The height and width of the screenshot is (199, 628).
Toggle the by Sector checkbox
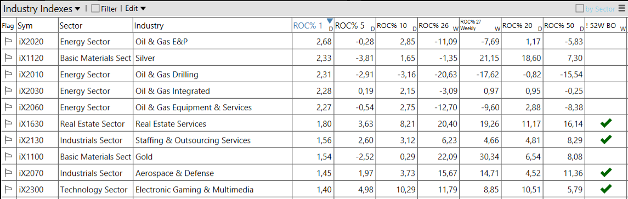pos(580,8)
